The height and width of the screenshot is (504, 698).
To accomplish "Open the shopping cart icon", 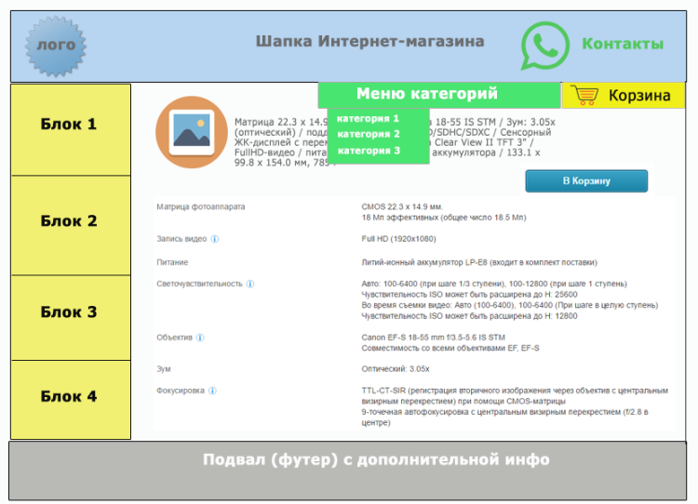I will click(584, 95).
